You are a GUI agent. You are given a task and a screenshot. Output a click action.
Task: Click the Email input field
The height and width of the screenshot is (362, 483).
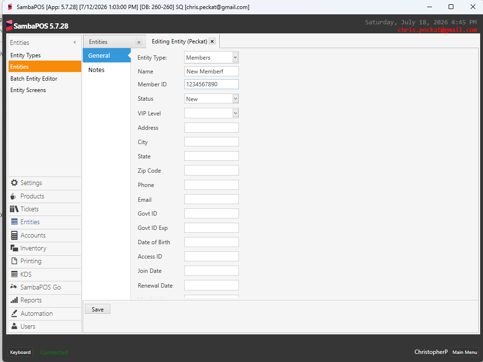tap(212, 199)
